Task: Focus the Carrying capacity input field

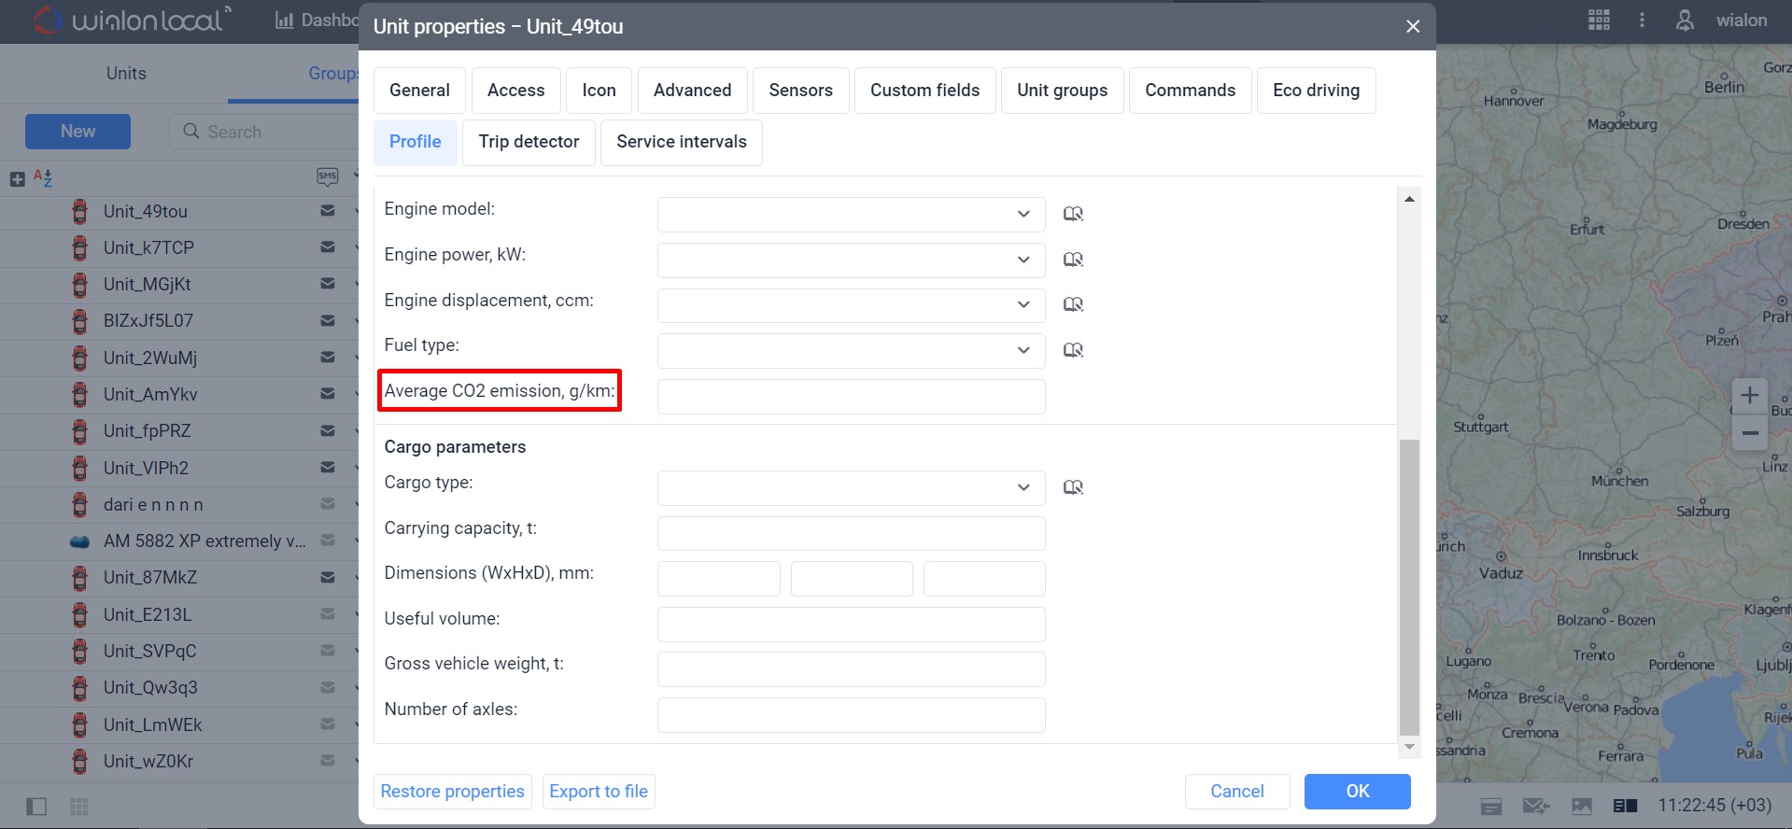Action: point(851,534)
